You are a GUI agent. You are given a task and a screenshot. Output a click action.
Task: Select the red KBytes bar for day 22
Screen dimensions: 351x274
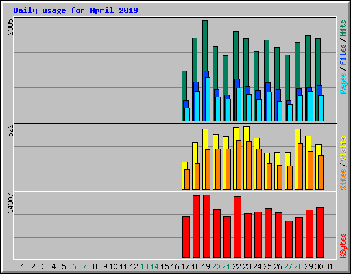click(x=237, y=227)
